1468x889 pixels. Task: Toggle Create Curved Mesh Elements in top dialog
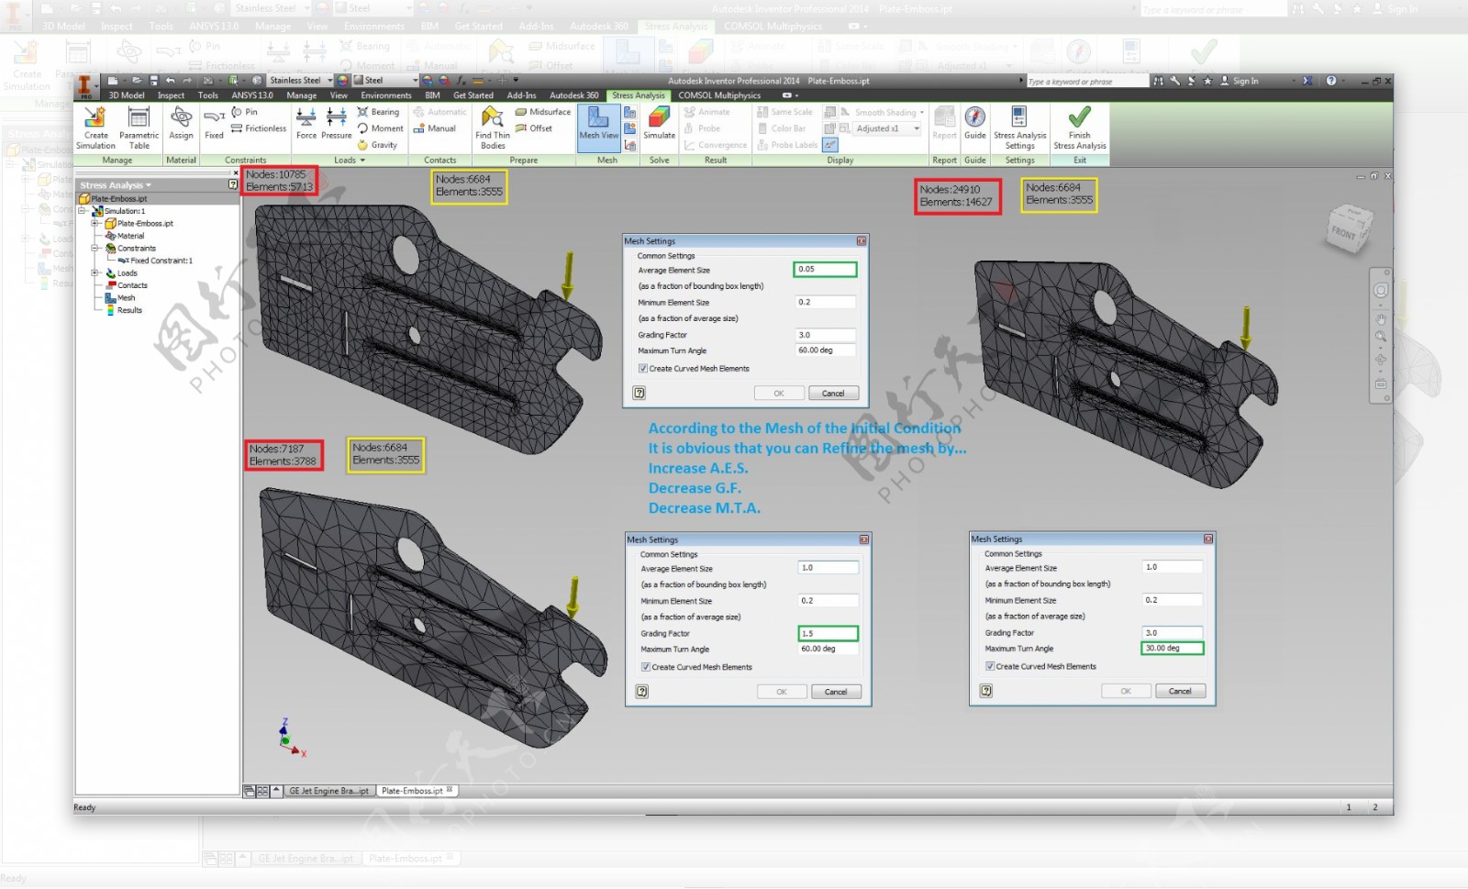[643, 369]
